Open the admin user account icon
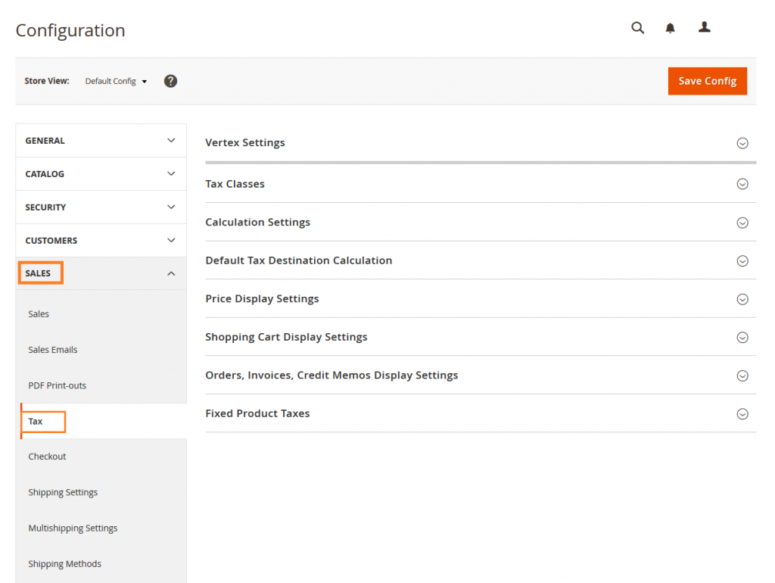This screenshot has height=583, width=775. click(x=705, y=27)
